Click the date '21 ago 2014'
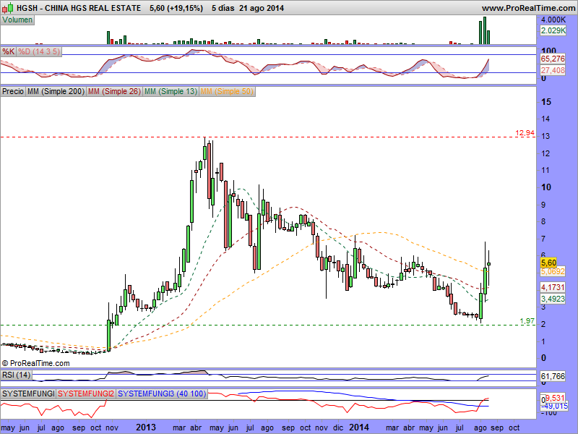 (262, 8)
